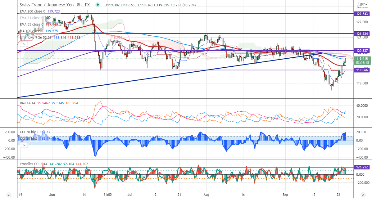The image size is (372, 198).
Task: Click the 118.866 horizontal line price label
Action: pyautogui.click(x=362, y=70)
